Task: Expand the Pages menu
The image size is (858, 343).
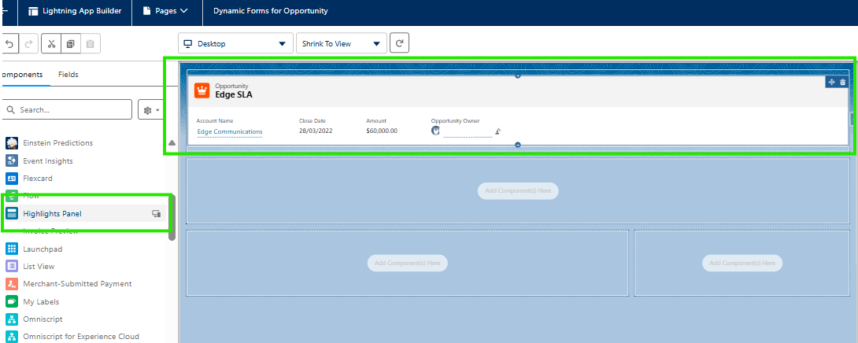Action: pyautogui.click(x=166, y=11)
